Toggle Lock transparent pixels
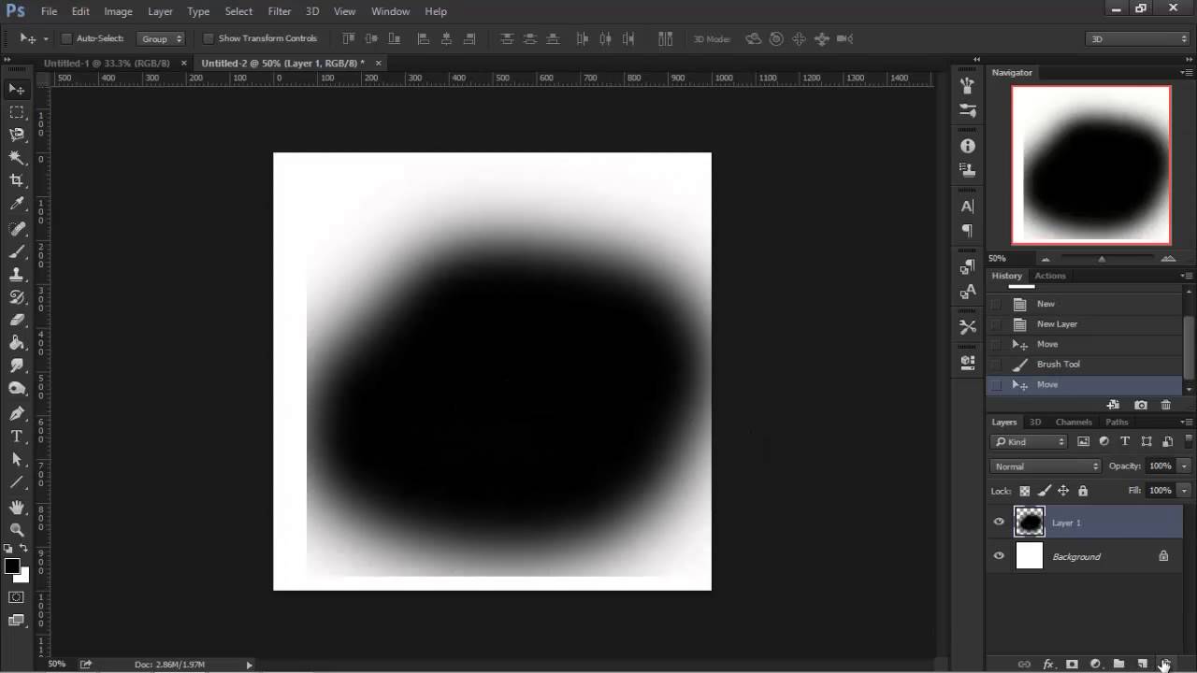This screenshot has width=1197, height=673. 1025,491
